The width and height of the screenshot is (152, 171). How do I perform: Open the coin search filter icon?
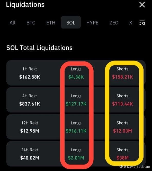click(x=142, y=22)
